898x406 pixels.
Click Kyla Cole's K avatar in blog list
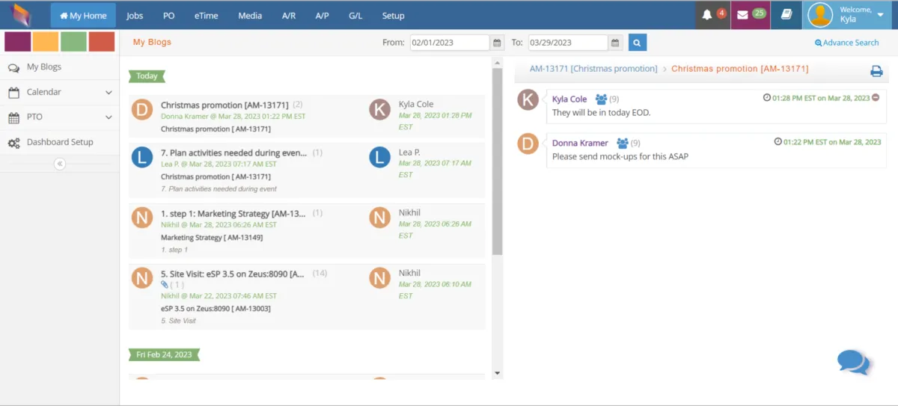click(x=380, y=110)
